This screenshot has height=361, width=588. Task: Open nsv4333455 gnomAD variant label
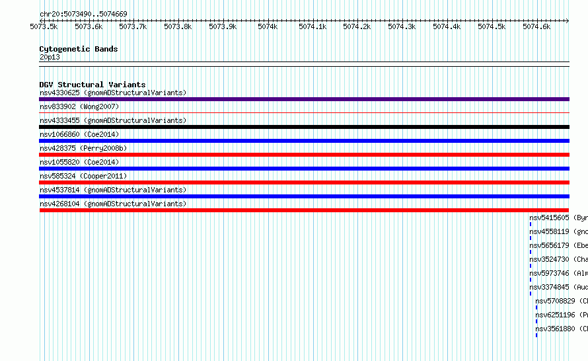coord(113,120)
